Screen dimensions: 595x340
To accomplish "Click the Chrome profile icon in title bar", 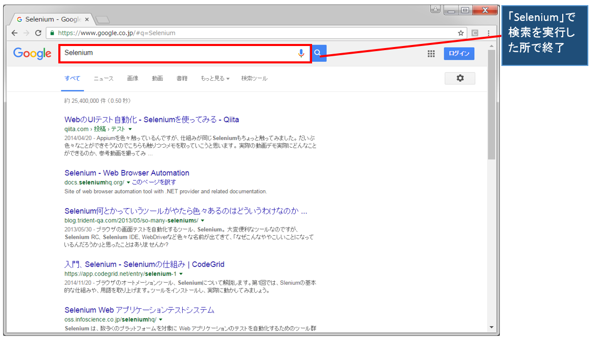I will [x=435, y=10].
